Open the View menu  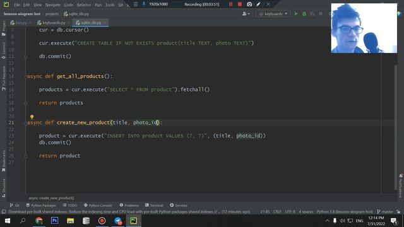coord(37,4)
